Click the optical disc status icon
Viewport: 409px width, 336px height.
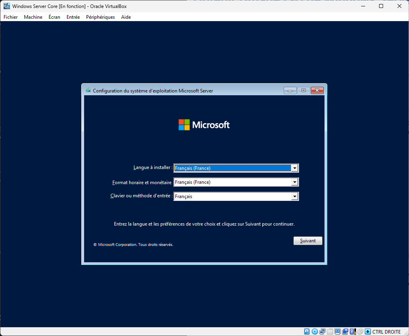pyautogui.click(x=315, y=331)
